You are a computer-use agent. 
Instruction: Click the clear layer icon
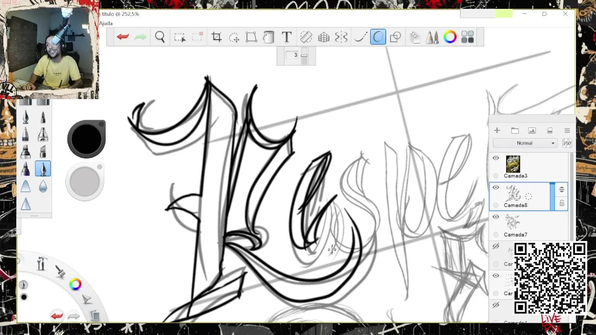(550, 131)
